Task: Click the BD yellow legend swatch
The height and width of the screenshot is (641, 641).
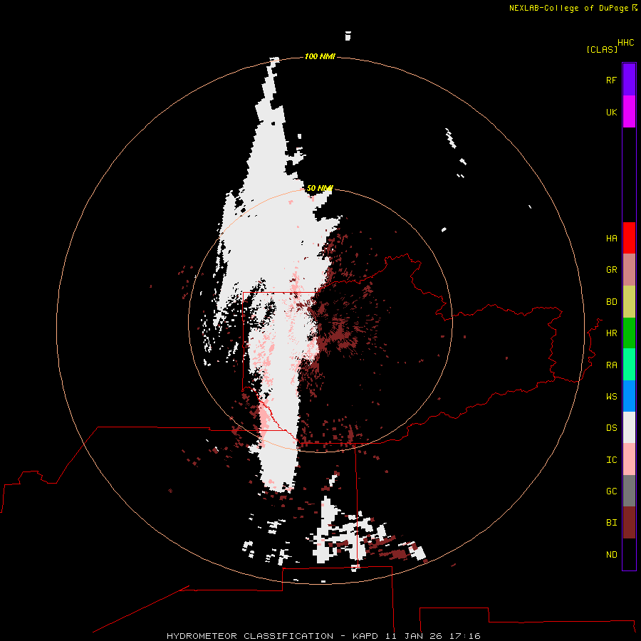Action: (x=629, y=301)
